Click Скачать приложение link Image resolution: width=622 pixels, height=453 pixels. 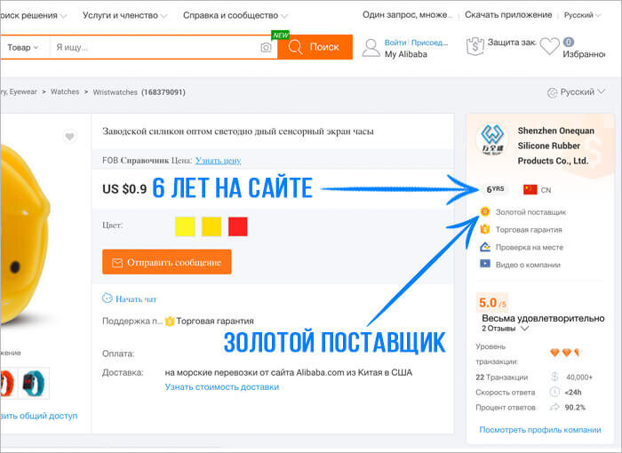tap(508, 15)
